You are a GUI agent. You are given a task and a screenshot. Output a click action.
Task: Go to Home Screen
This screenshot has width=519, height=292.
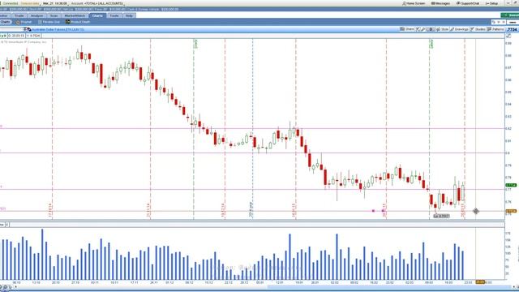pos(414,3)
